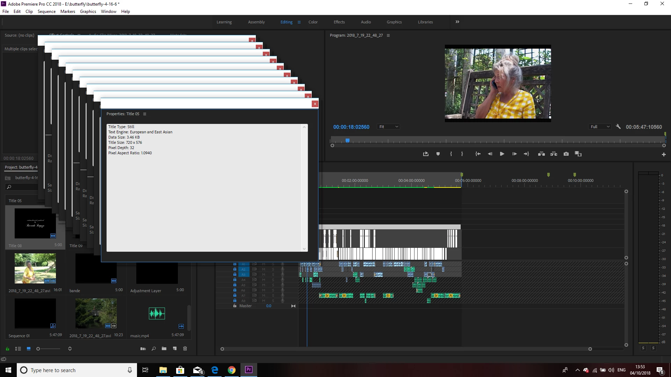Click the Program monitor settings wrench icon
The image size is (671, 377).
click(x=618, y=127)
